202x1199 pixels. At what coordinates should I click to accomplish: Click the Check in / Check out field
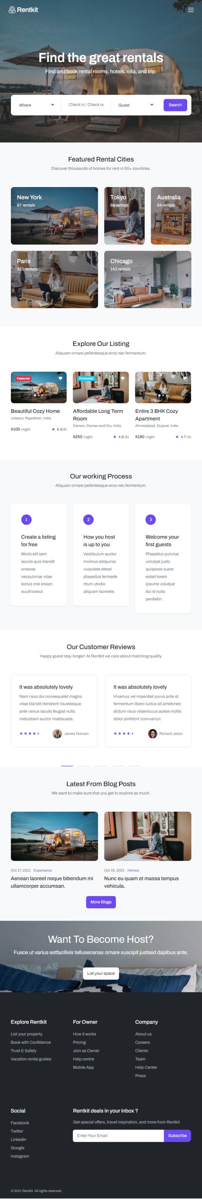[x=86, y=105]
